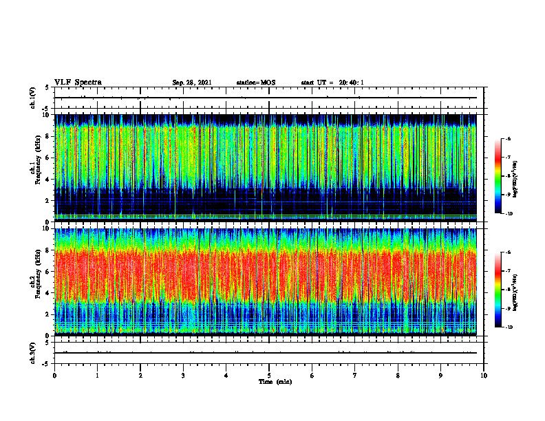Click the "ch.3(V)" waveform axis label

tap(32, 353)
